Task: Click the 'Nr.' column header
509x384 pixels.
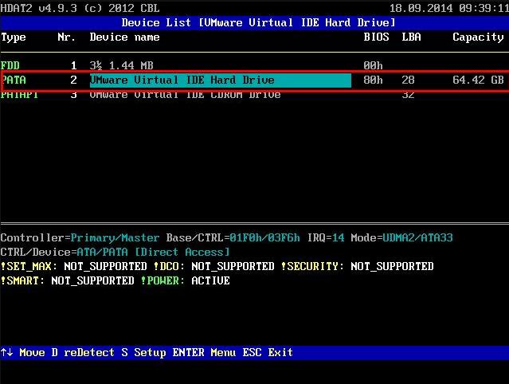Action: click(x=67, y=37)
